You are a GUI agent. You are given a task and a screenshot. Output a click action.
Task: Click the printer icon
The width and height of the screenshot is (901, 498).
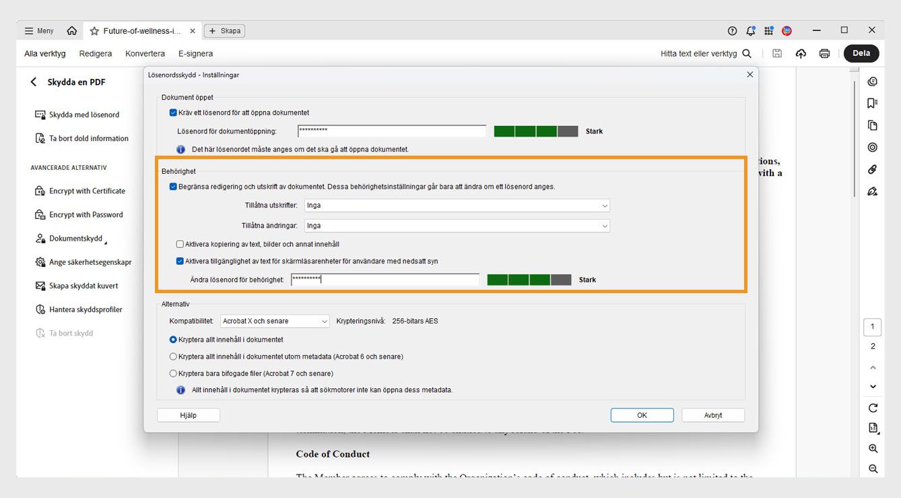[824, 53]
